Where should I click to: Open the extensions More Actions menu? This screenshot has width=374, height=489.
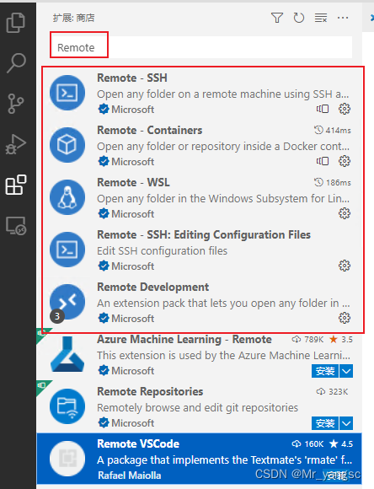(343, 18)
